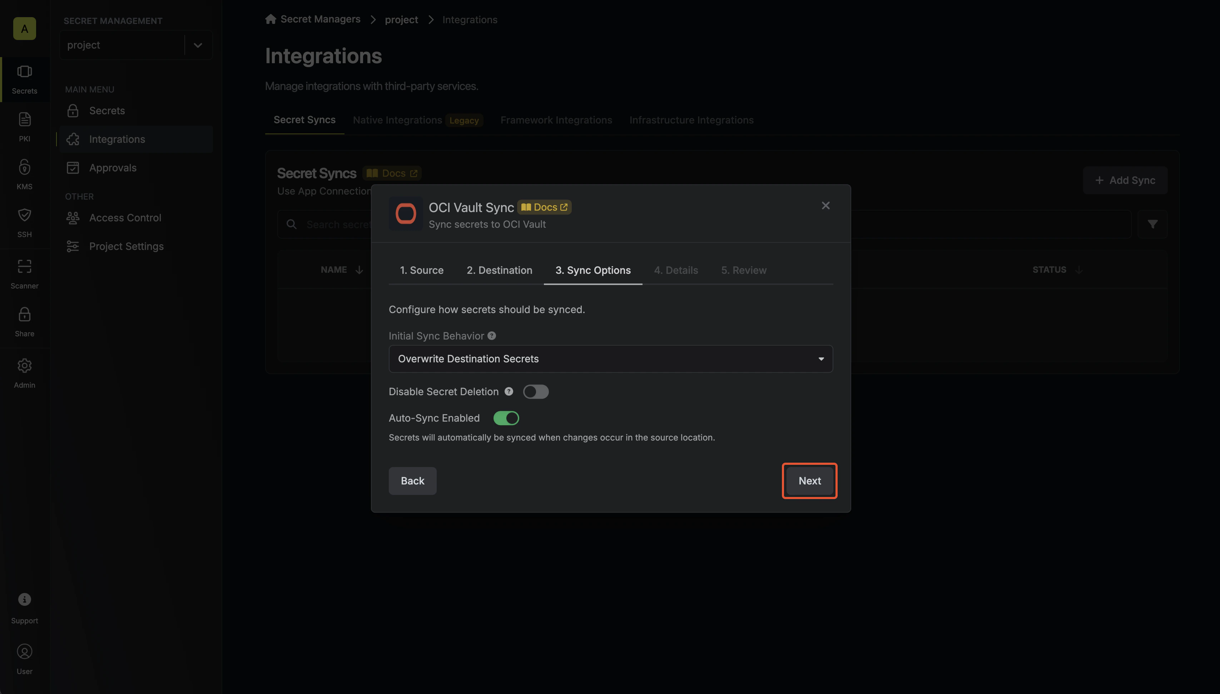The height and width of the screenshot is (694, 1220).
Task: Expand the project selector chevron
Action: point(198,45)
